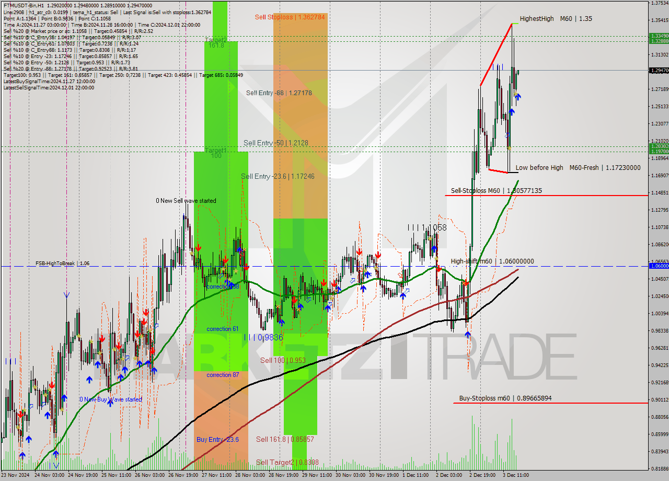
Task: Click the 'Target100: 0.953' targets line
Action: [x=123, y=75]
